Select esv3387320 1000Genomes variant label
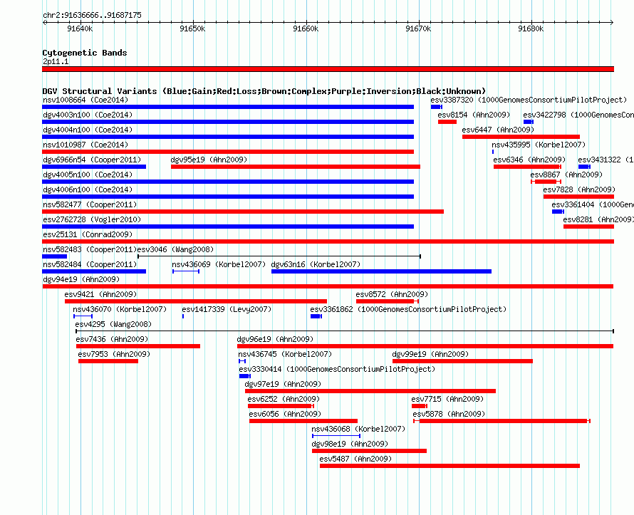 pos(529,100)
